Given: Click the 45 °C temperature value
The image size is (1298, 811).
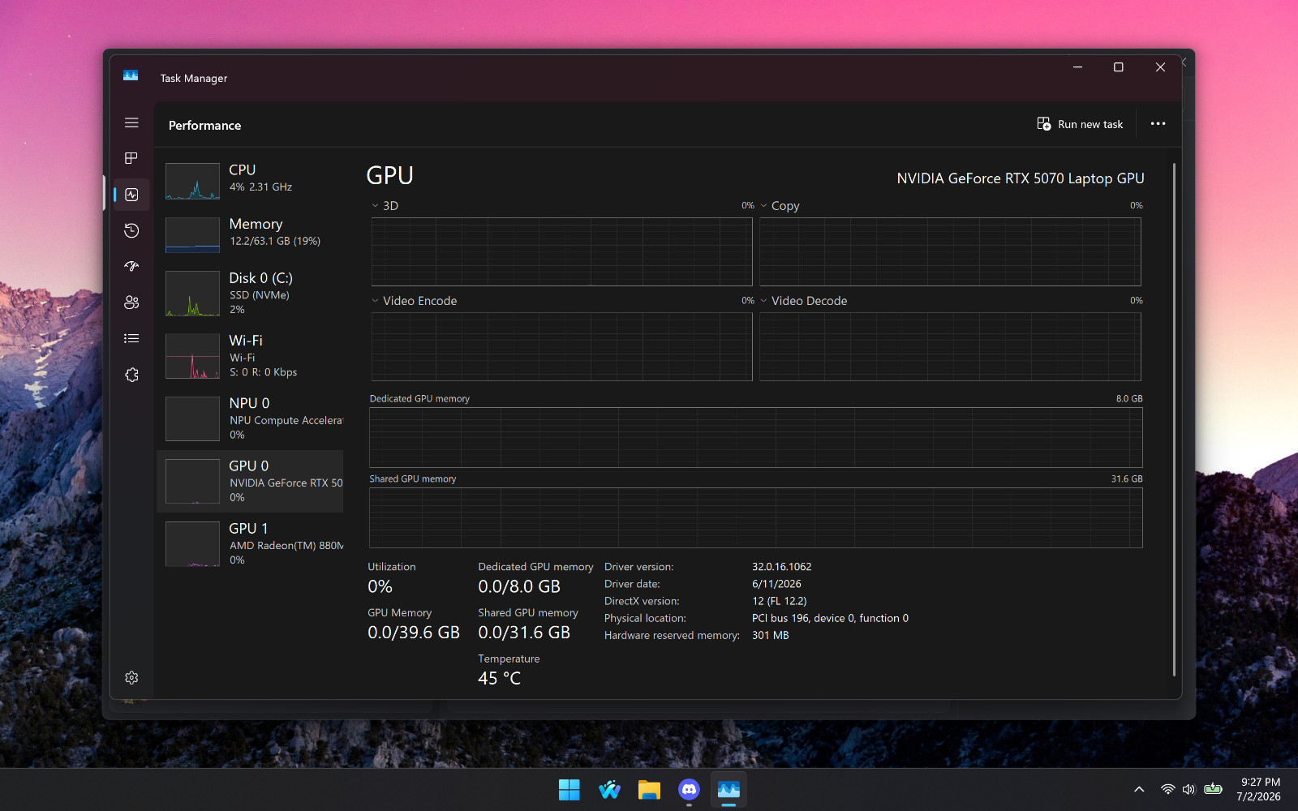Looking at the screenshot, I should [x=499, y=679].
